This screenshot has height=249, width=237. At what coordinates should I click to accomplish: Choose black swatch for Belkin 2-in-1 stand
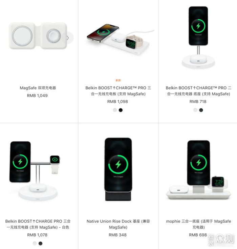[x=201, y=110]
